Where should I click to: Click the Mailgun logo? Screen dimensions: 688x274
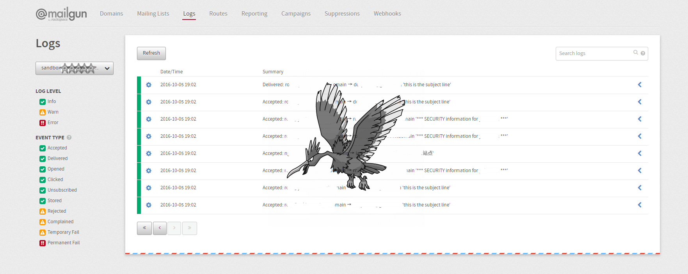pyautogui.click(x=61, y=14)
